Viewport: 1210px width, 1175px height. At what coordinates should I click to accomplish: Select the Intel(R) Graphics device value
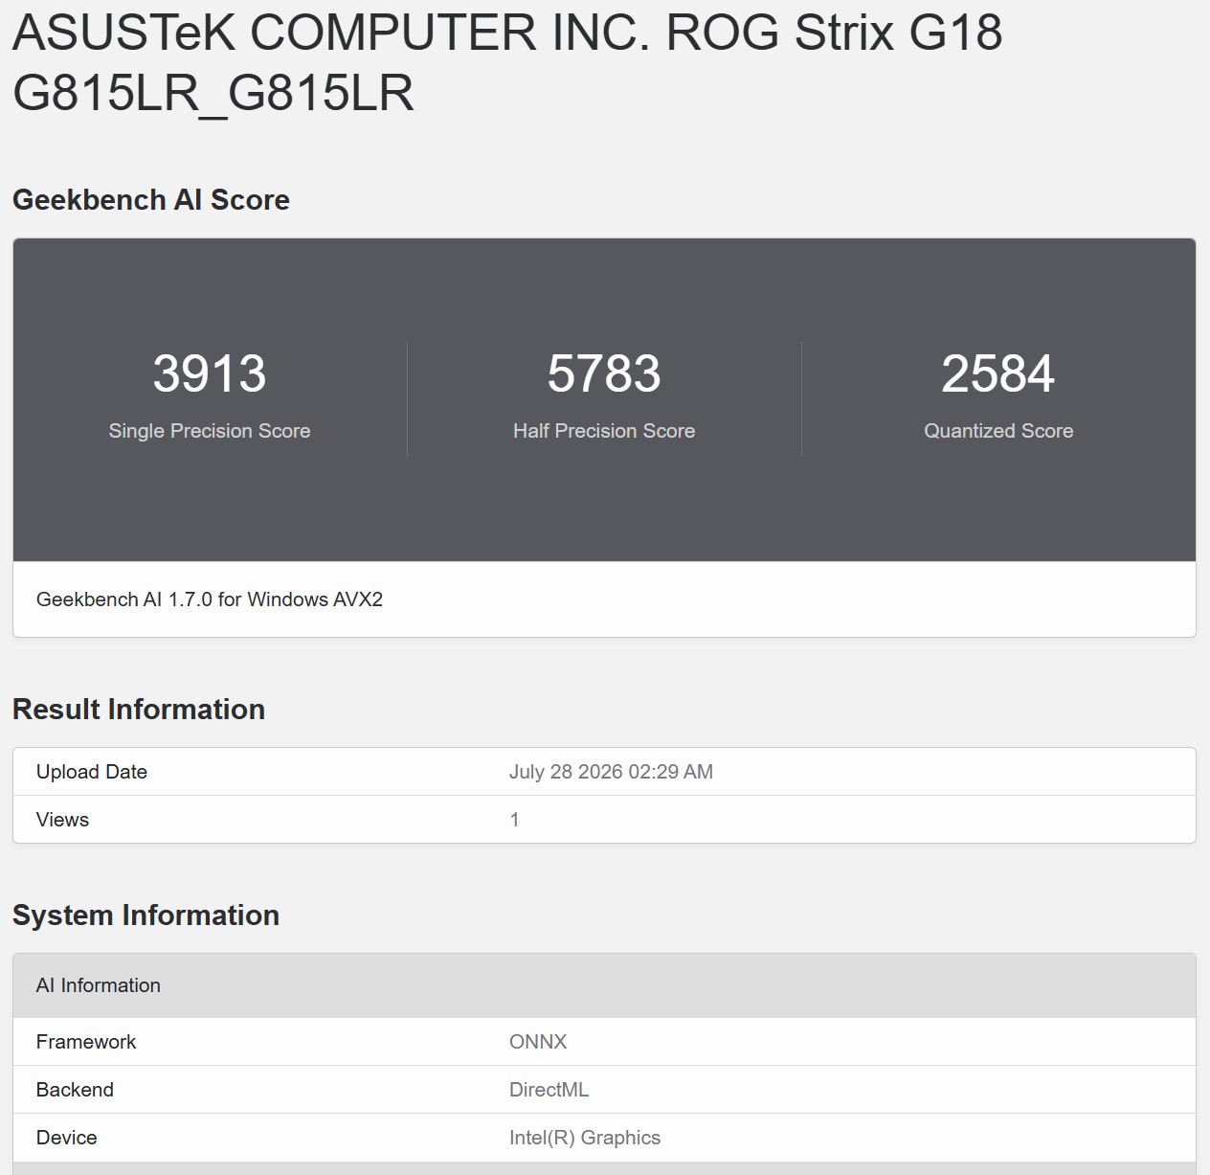point(585,1138)
